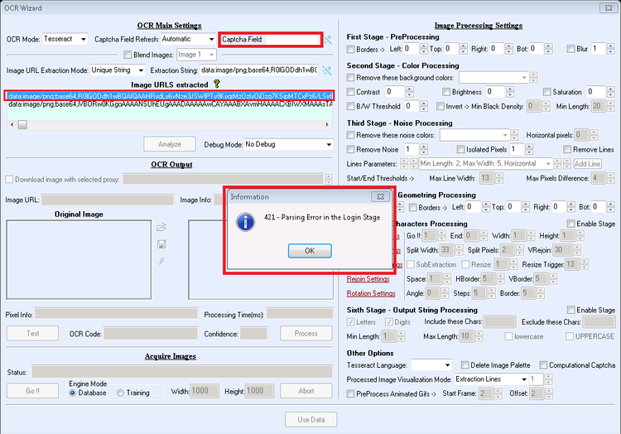Open the noise colors dropdown
The width and height of the screenshot is (621, 434).
pos(505,136)
